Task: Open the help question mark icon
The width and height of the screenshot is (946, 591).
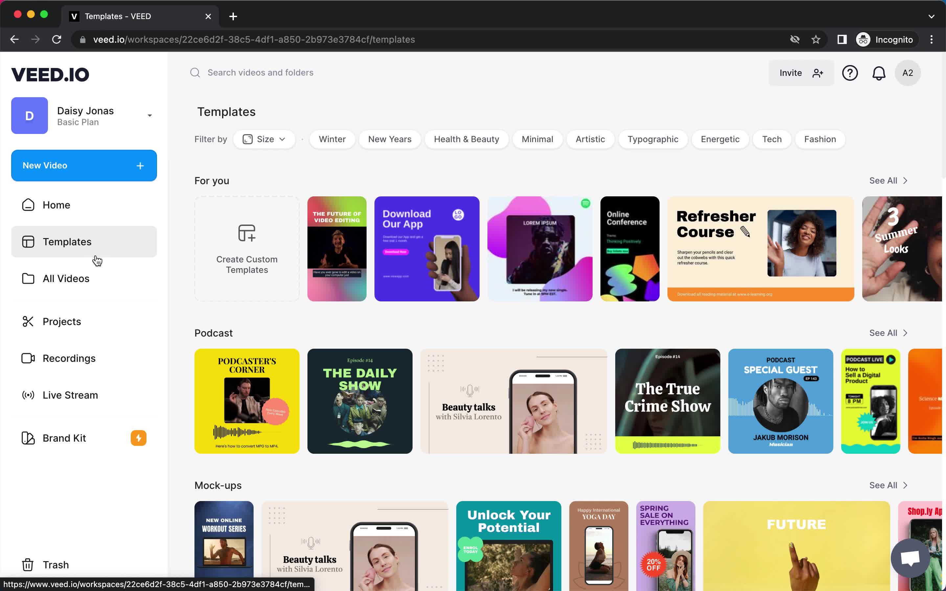Action: (850, 73)
